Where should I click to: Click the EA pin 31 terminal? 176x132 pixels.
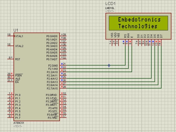coord(11,81)
